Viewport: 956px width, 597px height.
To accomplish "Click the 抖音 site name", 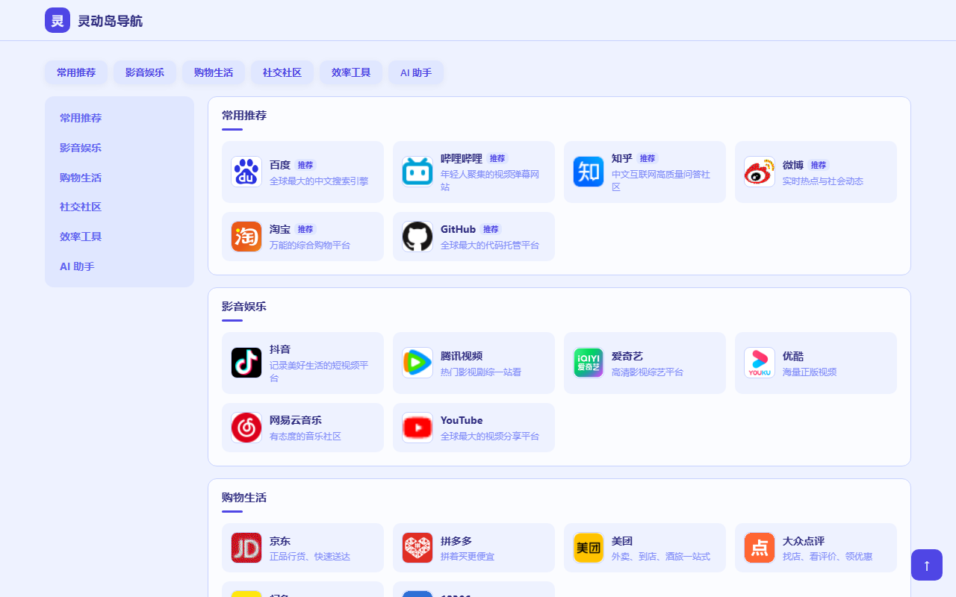I will [280, 349].
